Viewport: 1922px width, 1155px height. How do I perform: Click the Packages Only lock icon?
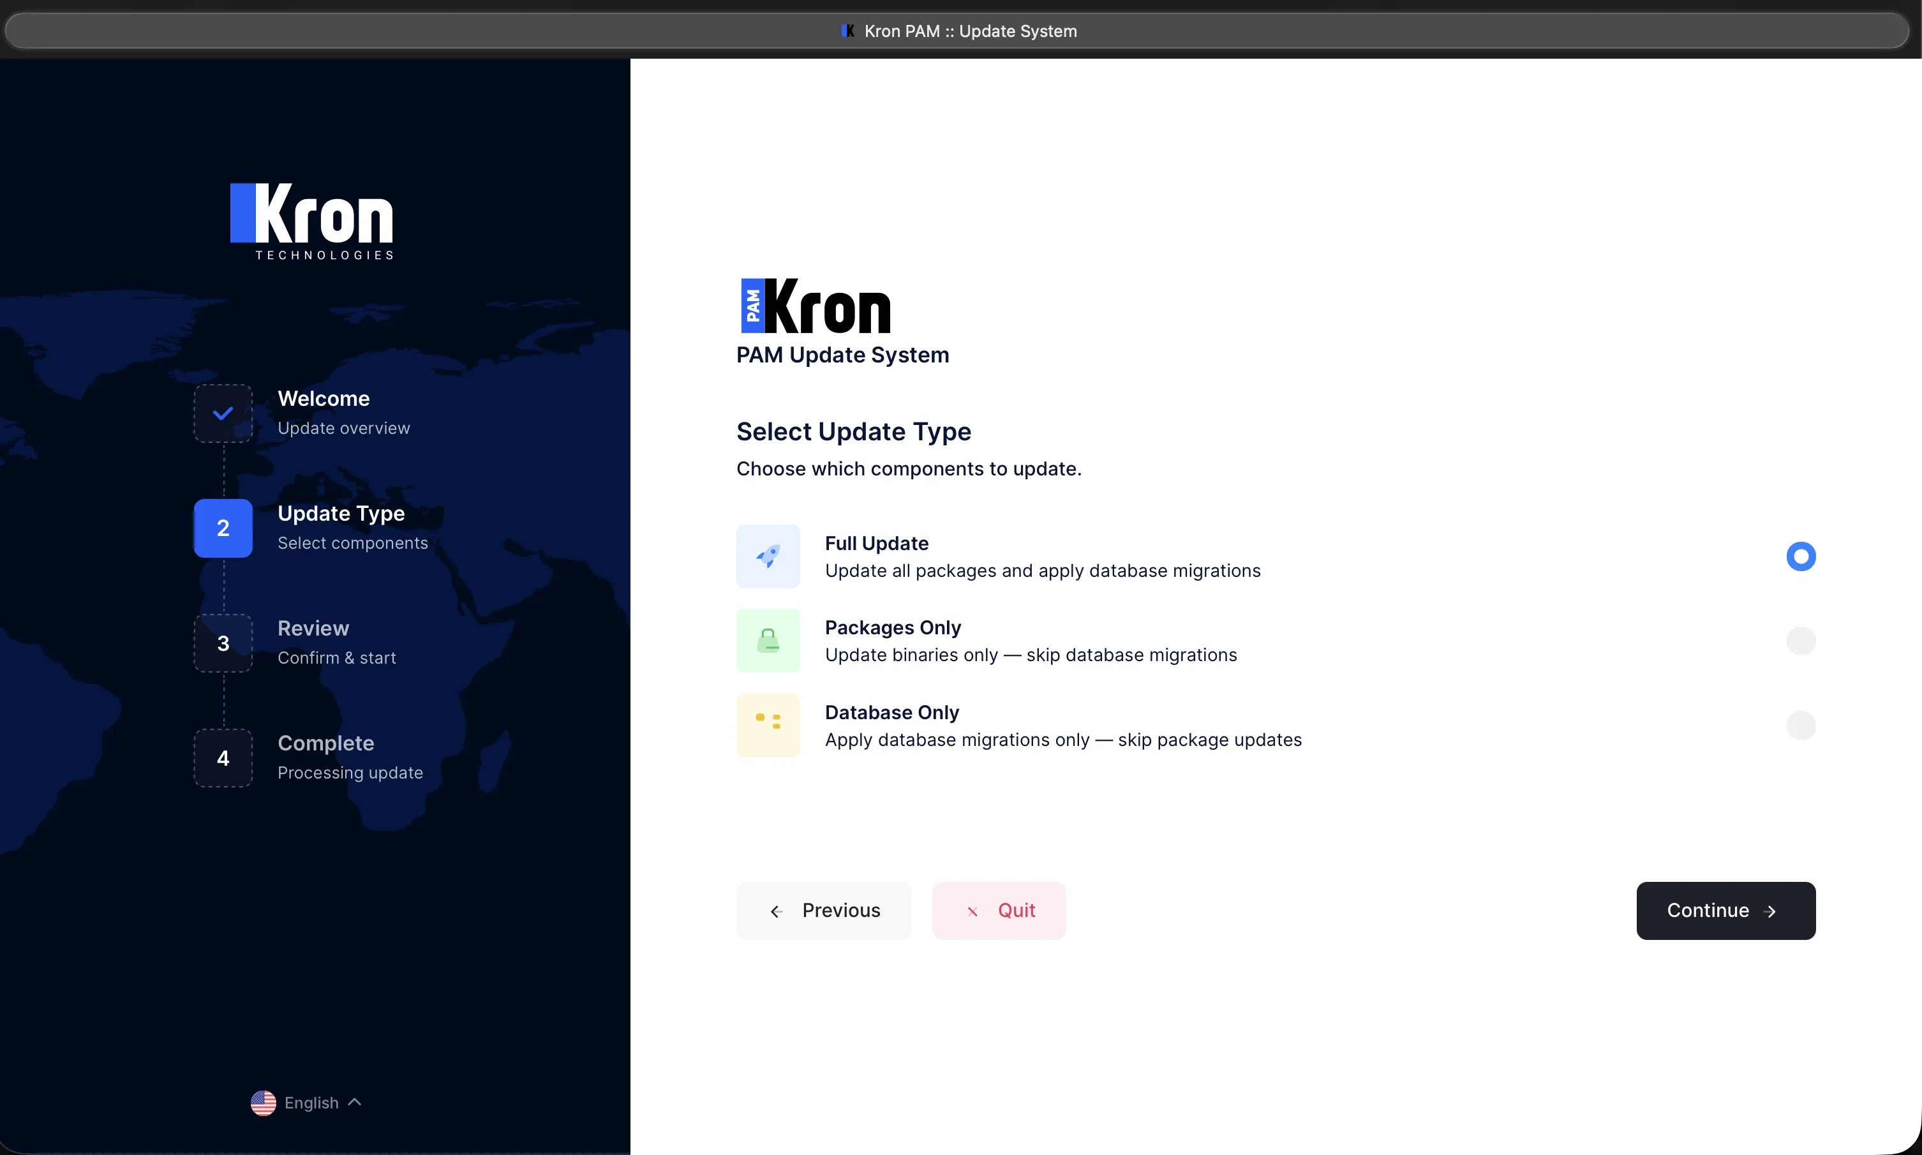[768, 641]
